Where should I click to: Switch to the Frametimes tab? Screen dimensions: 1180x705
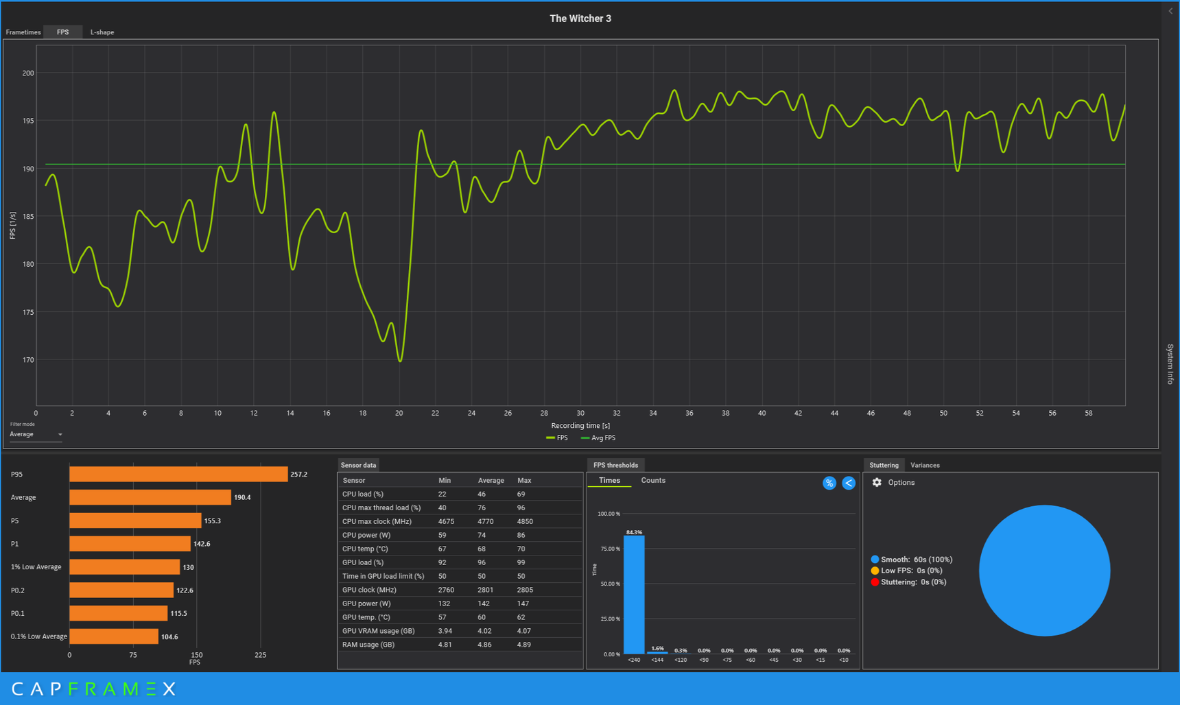(23, 32)
